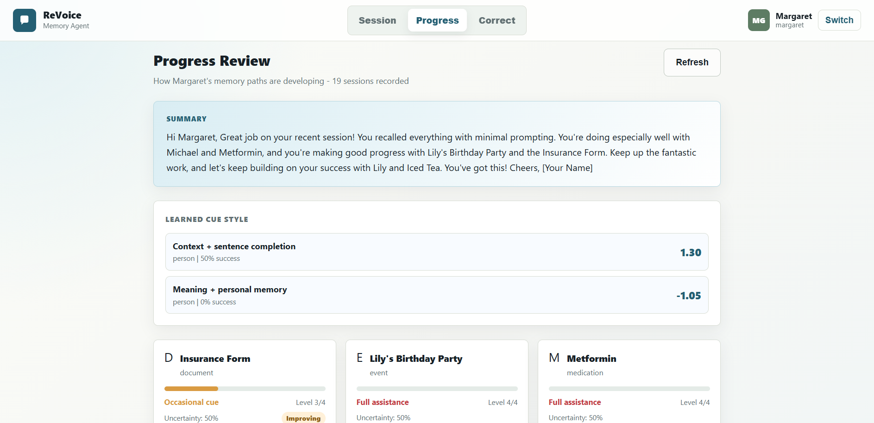This screenshot has width=874, height=423.
Task: Click the 'document' type label
Action: 196,373
